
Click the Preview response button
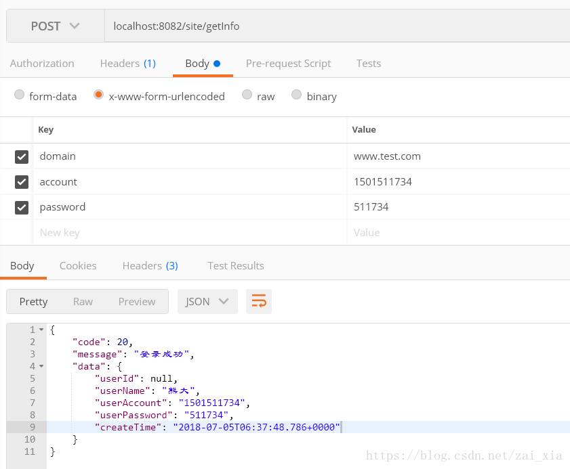(137, 301)
